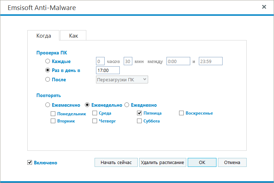The width and height of the screenshot is (274, 183).
Task: Expand the Перезагрузки ПК dropdown
Action: click(122, 80)
